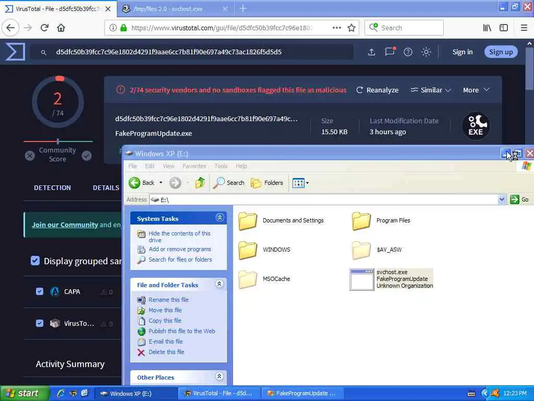Reload the VirusTotal page
Viewport: 534px width, 401px height.
point(44,28)
